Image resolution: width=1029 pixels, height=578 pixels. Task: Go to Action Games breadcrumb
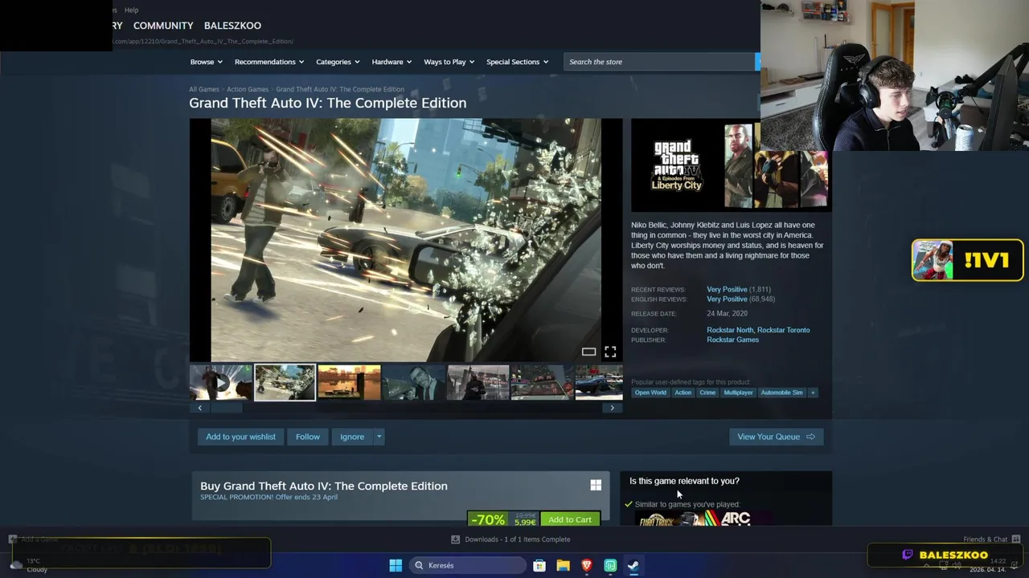(x=248, y=89)
